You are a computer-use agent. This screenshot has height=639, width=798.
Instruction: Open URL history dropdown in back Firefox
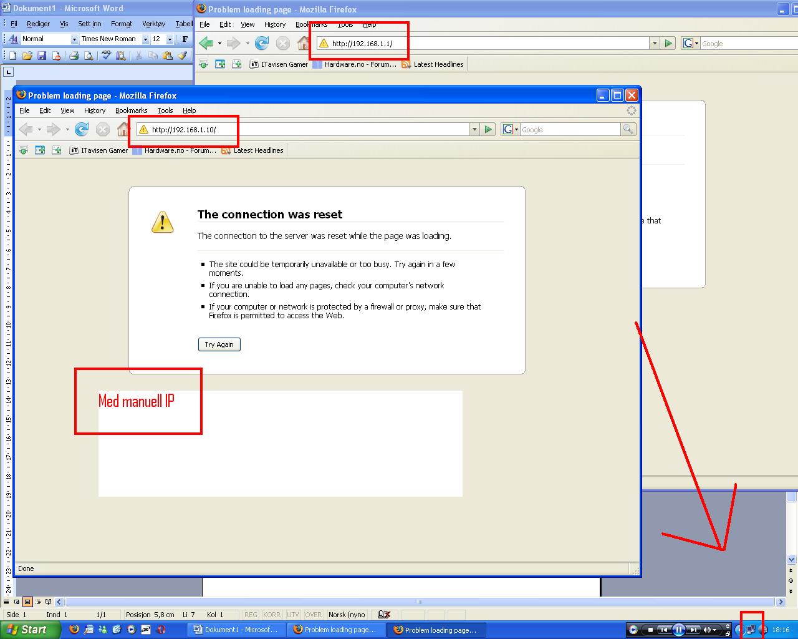(x=654, y=43)
